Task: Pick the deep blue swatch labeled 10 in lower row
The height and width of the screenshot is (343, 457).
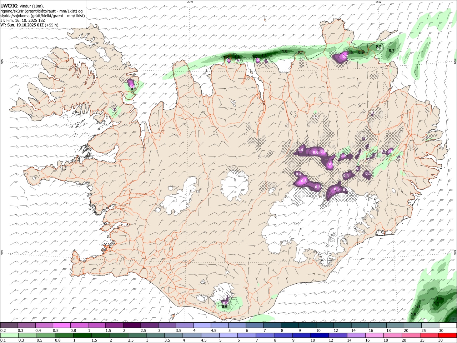Action: [x=320, y=335]
